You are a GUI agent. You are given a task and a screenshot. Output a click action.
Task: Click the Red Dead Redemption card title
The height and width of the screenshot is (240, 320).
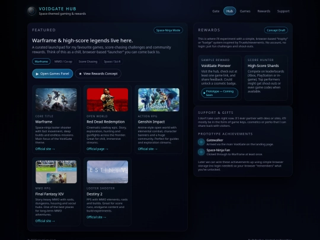(105, 122)
